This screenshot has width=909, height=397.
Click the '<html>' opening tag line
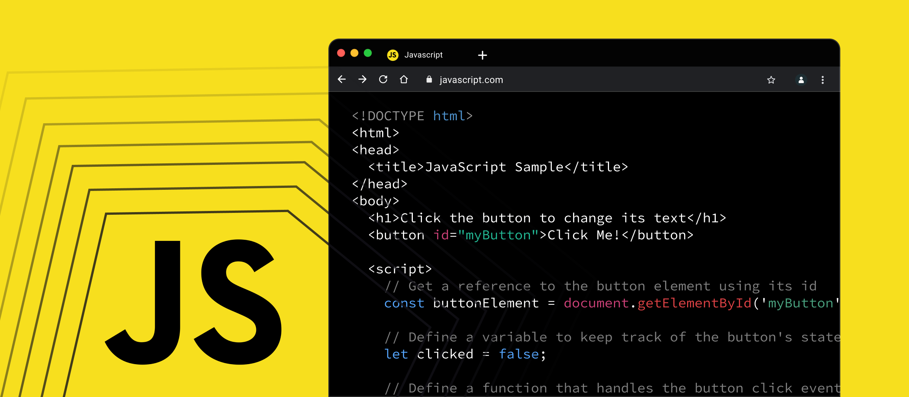(375, 133)
